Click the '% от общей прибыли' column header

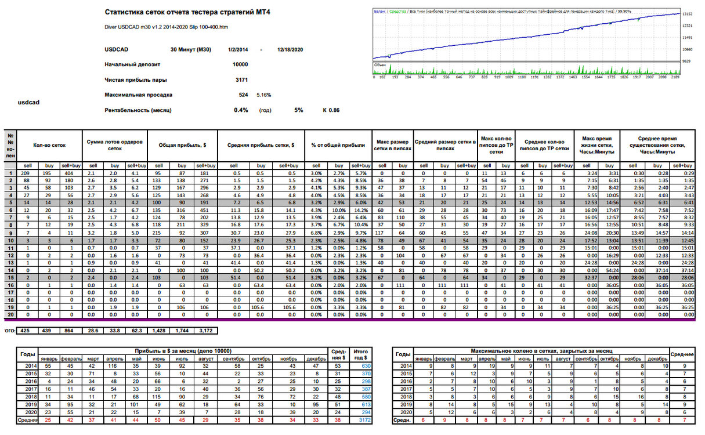click(x=338, y=145)
